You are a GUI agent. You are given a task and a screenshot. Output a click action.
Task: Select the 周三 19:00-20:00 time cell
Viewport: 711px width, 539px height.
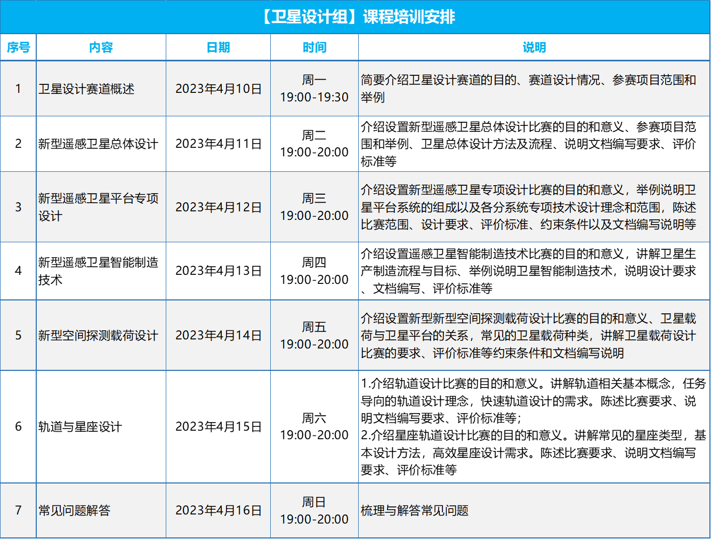tap(314, 207)
